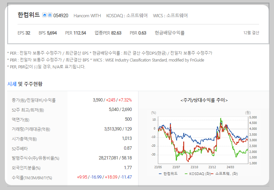Select the EPS 32 value
Viewport: 274px width, 190px height.
(24, 33)
